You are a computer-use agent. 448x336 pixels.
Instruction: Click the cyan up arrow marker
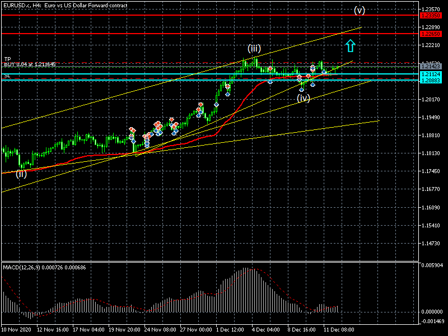point(350,45)
